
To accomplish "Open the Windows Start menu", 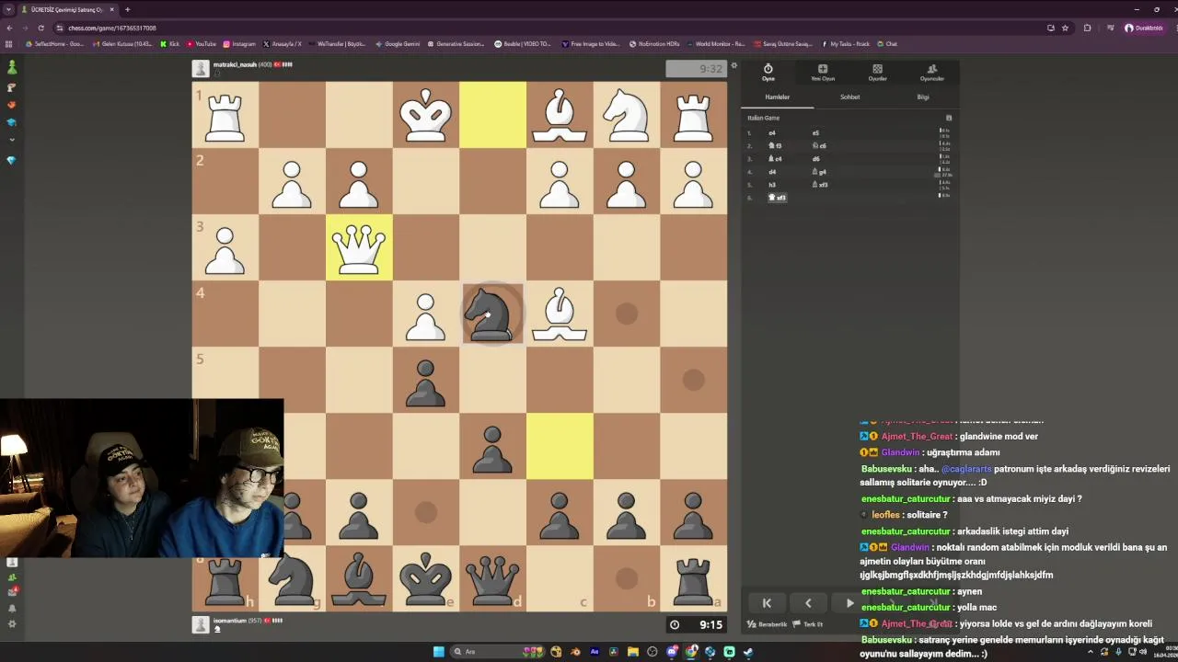I will pos(438,652).
